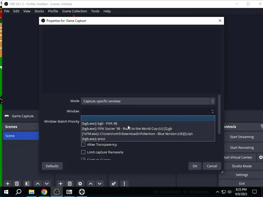Open audio mixer advanced properties gears icon
This screenshot has width=263, height=197.
click(114, 184)
